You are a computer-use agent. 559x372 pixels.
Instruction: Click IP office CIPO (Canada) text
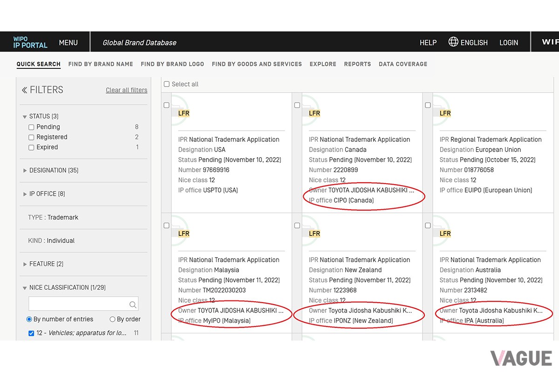click(x=341, y=200)
